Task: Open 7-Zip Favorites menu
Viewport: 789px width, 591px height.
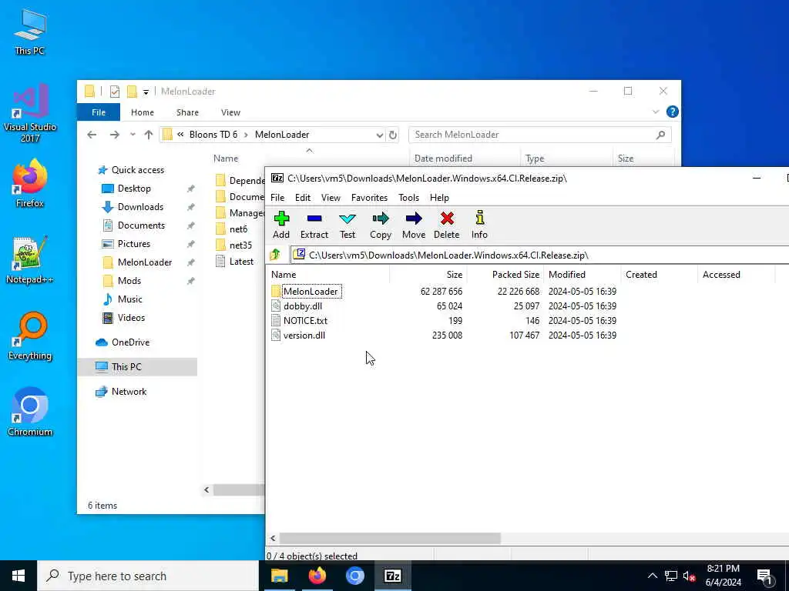Action: pyautogui.click(x=369, y=198)
